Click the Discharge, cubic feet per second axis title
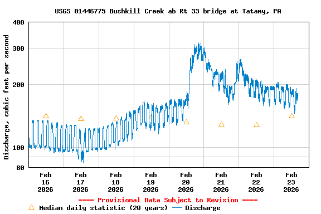The image size is (321, 214). click(6, 97)
